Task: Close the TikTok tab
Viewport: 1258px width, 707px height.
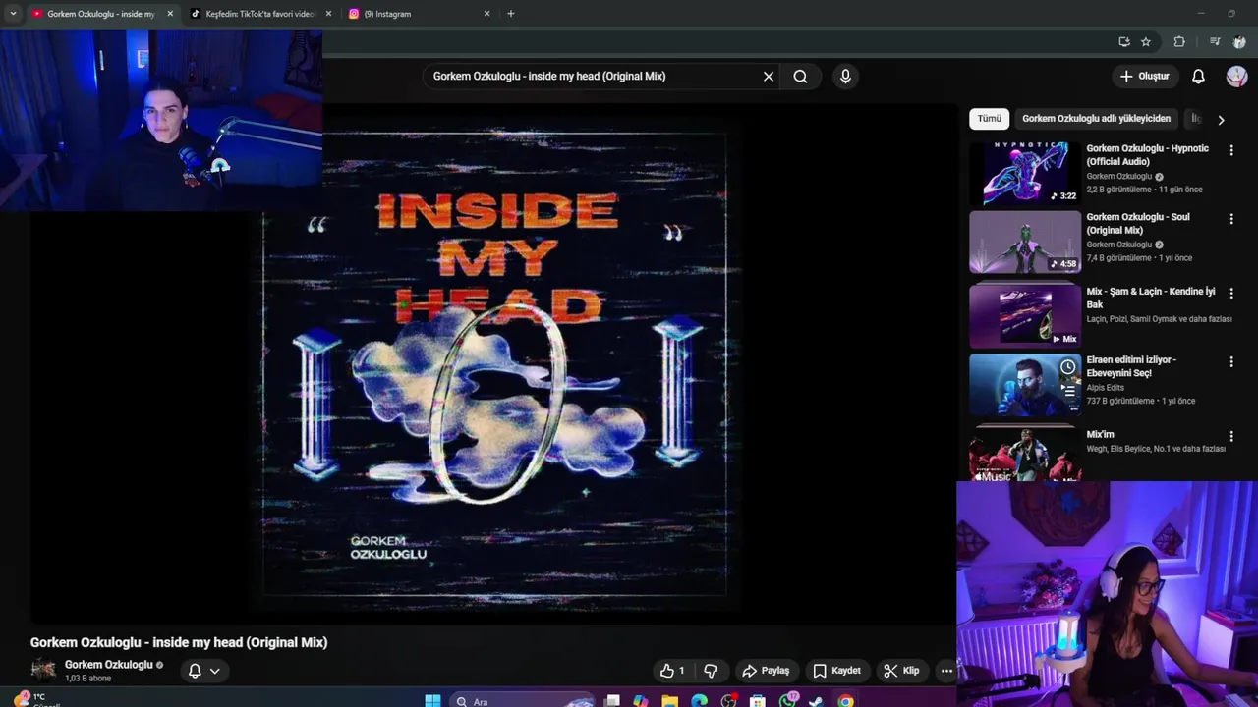Action: tap(328, 14)
